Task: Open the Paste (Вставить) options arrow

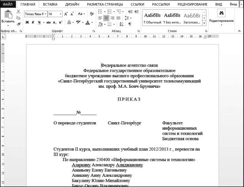Action: (8, 25)
